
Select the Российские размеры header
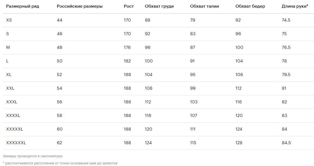[x=80, y=6]
